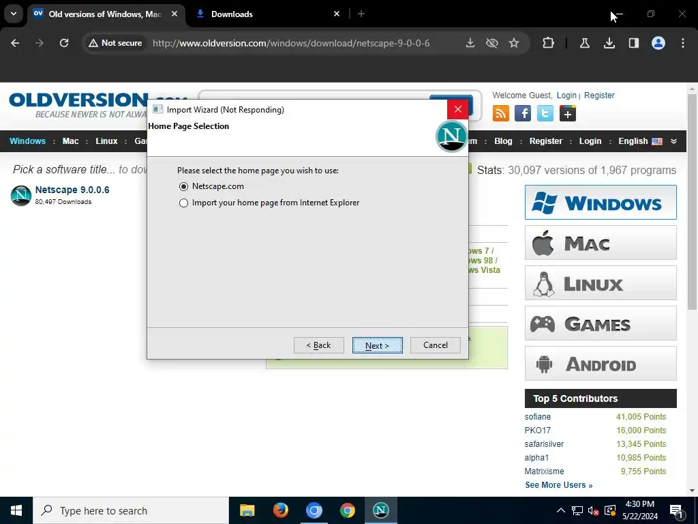Open the Windows Start menu
Viewport: 698px width, 524px height.
[16, 510]
